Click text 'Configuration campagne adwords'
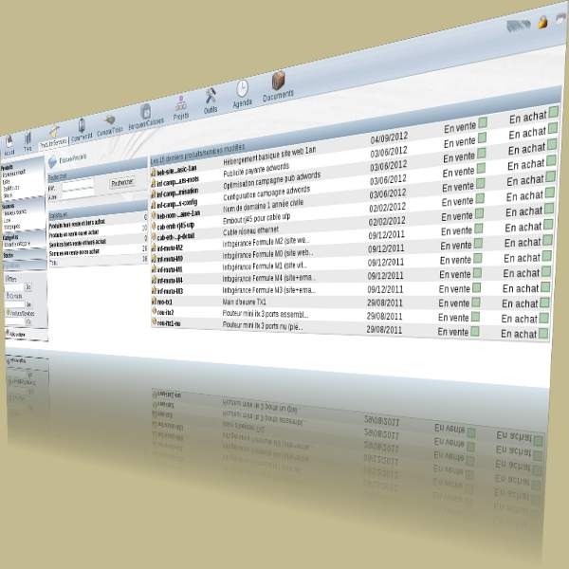The height and width of the screenshot is (569, 569). (266, 193)
